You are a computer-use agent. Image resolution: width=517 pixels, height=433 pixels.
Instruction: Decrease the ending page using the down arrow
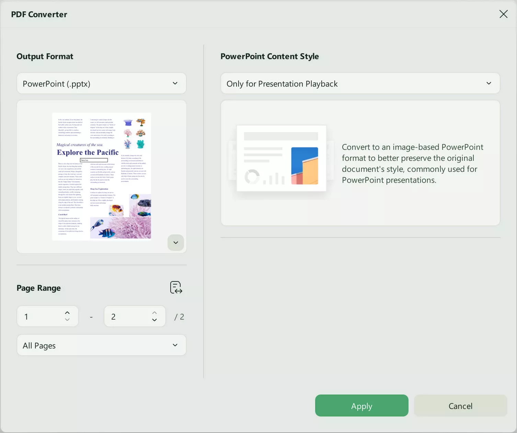(x=154, y=320)
